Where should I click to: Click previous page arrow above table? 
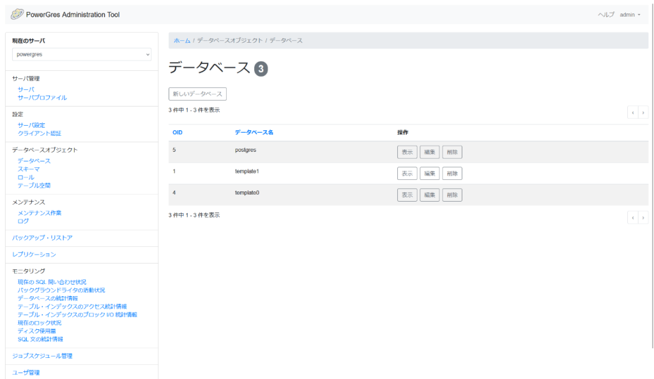(x=633, y=112)
